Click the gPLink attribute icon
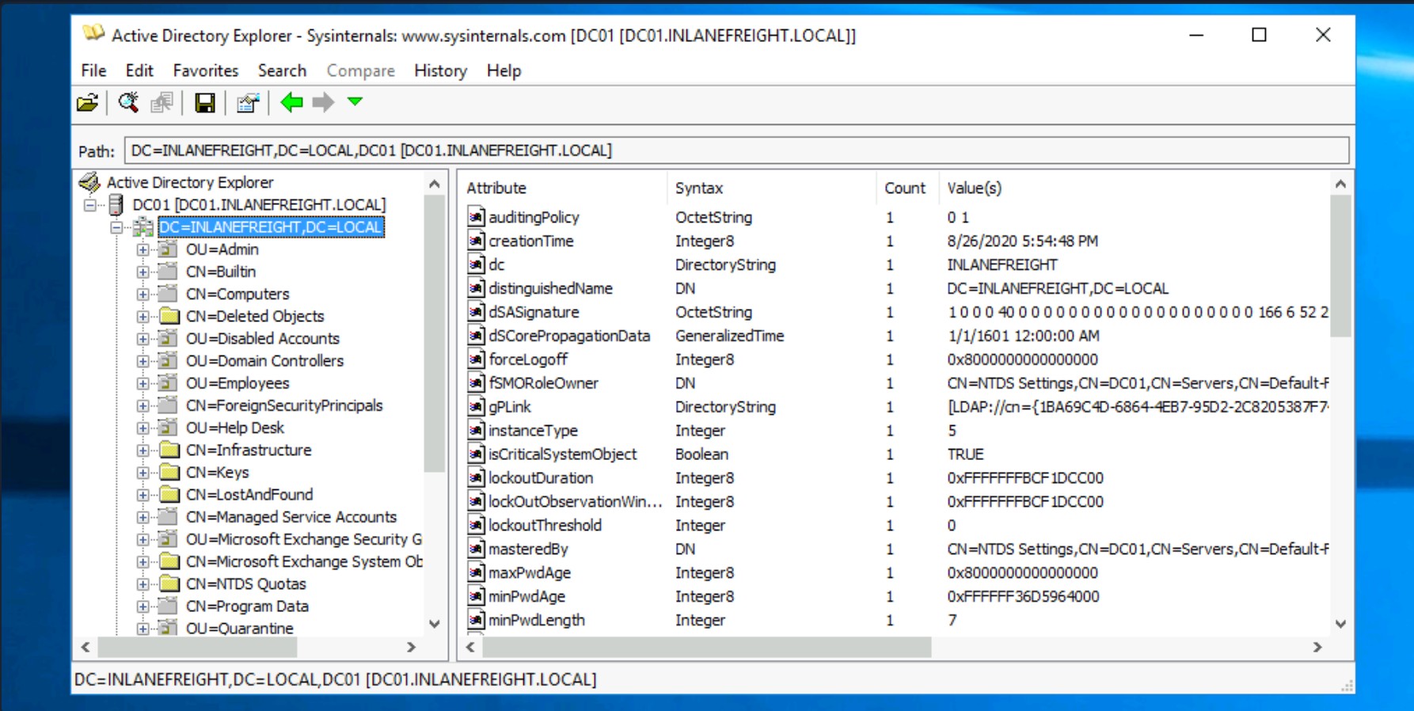The height and width of the screenshot is (711, 1414). pos(476,406)
